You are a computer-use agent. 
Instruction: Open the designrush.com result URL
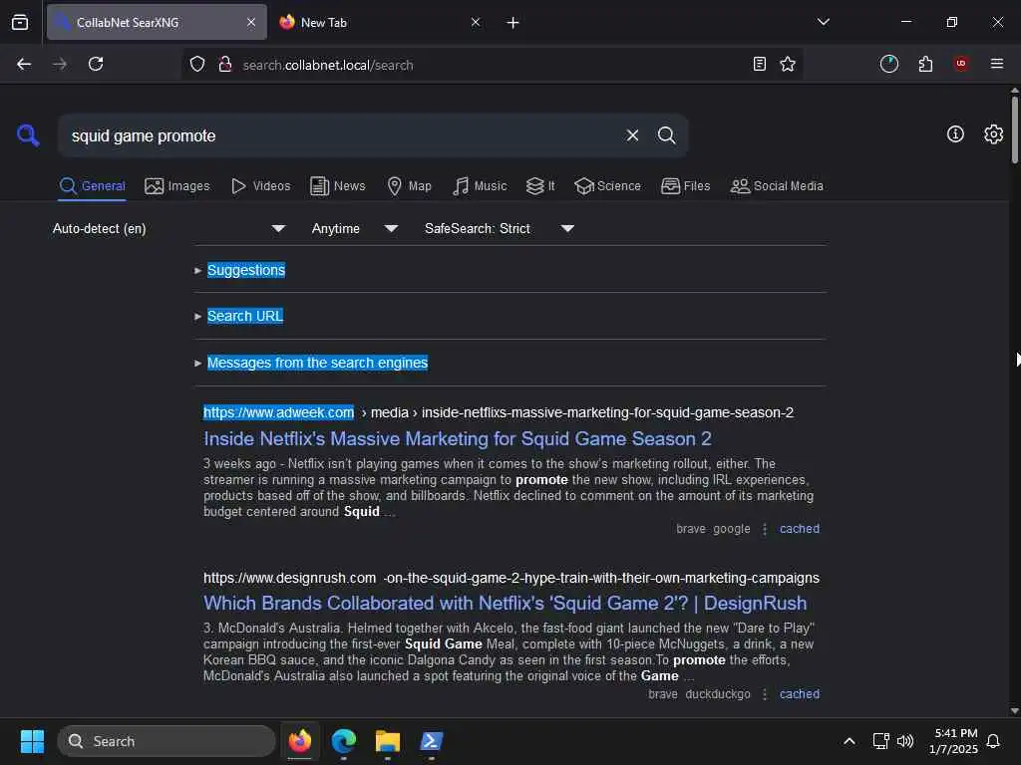(x=511, y=578)
